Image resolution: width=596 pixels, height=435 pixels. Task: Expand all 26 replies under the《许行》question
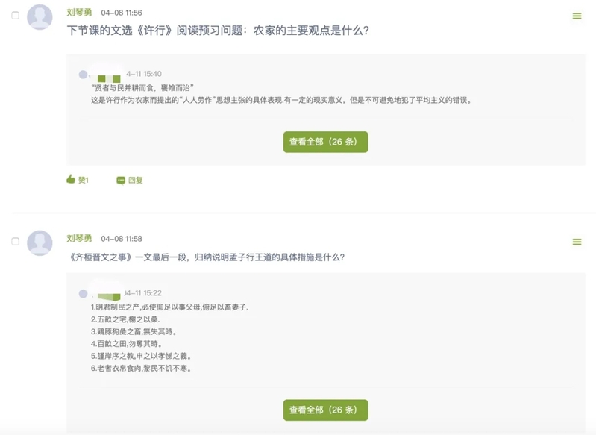[325, 142]
